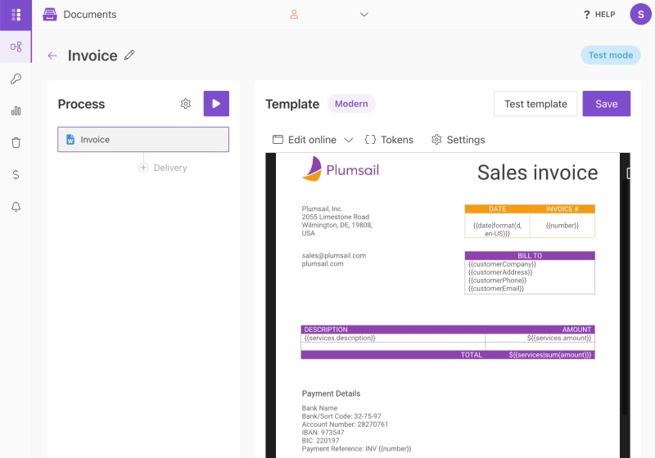Click the {{number}} token cell

coord(562,226)
